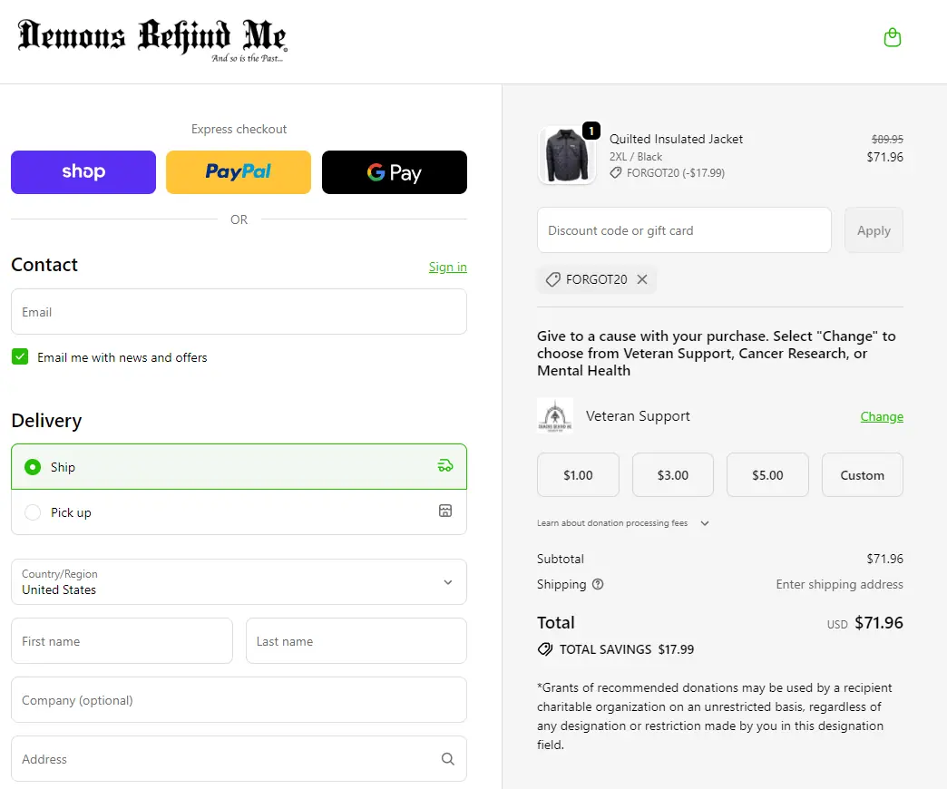The width and height of the screenshot is (947, 789).
Task: Select the Ship delivery option
Action: tap(34, 467)
